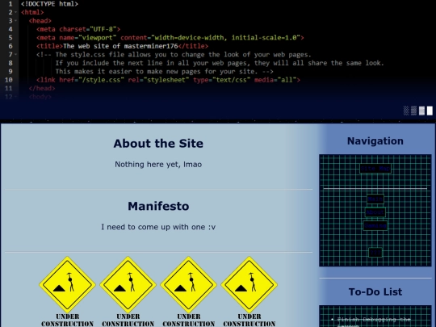436x327 pixels.
Task: Select the solid white opacity icon
Action: click(430, 111)
